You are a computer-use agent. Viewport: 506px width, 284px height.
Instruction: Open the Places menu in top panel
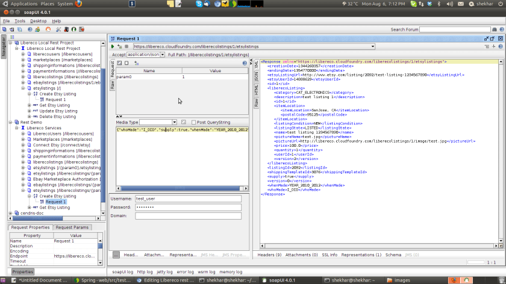click(x=47, y=4)
